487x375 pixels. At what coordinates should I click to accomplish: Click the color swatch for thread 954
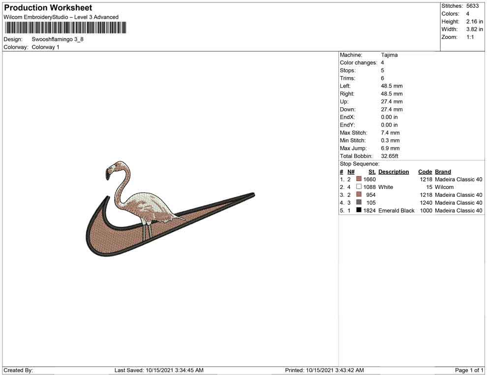(359, 194)
